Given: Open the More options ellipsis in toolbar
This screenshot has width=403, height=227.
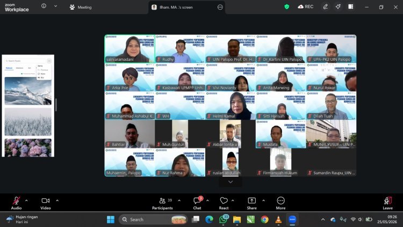Looking at the screenshot, I should [280, 201].
